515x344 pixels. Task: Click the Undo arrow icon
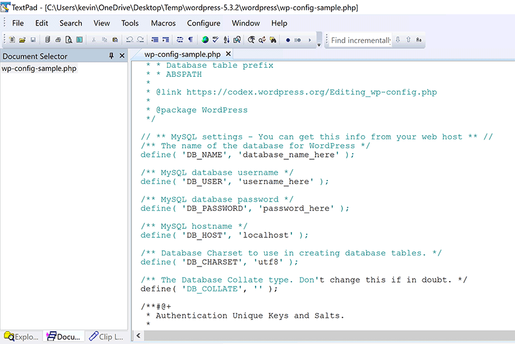click(x=130, y=40)
